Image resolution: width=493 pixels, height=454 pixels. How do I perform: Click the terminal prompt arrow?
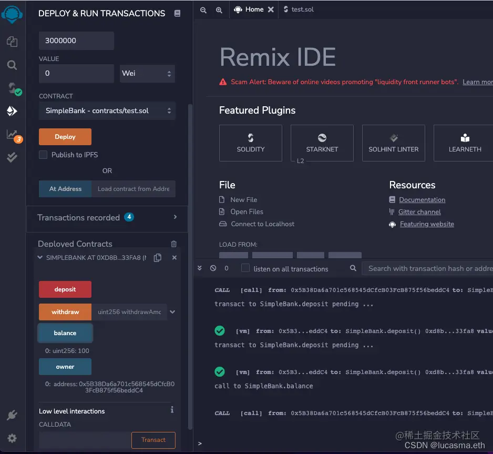[200, 443]
